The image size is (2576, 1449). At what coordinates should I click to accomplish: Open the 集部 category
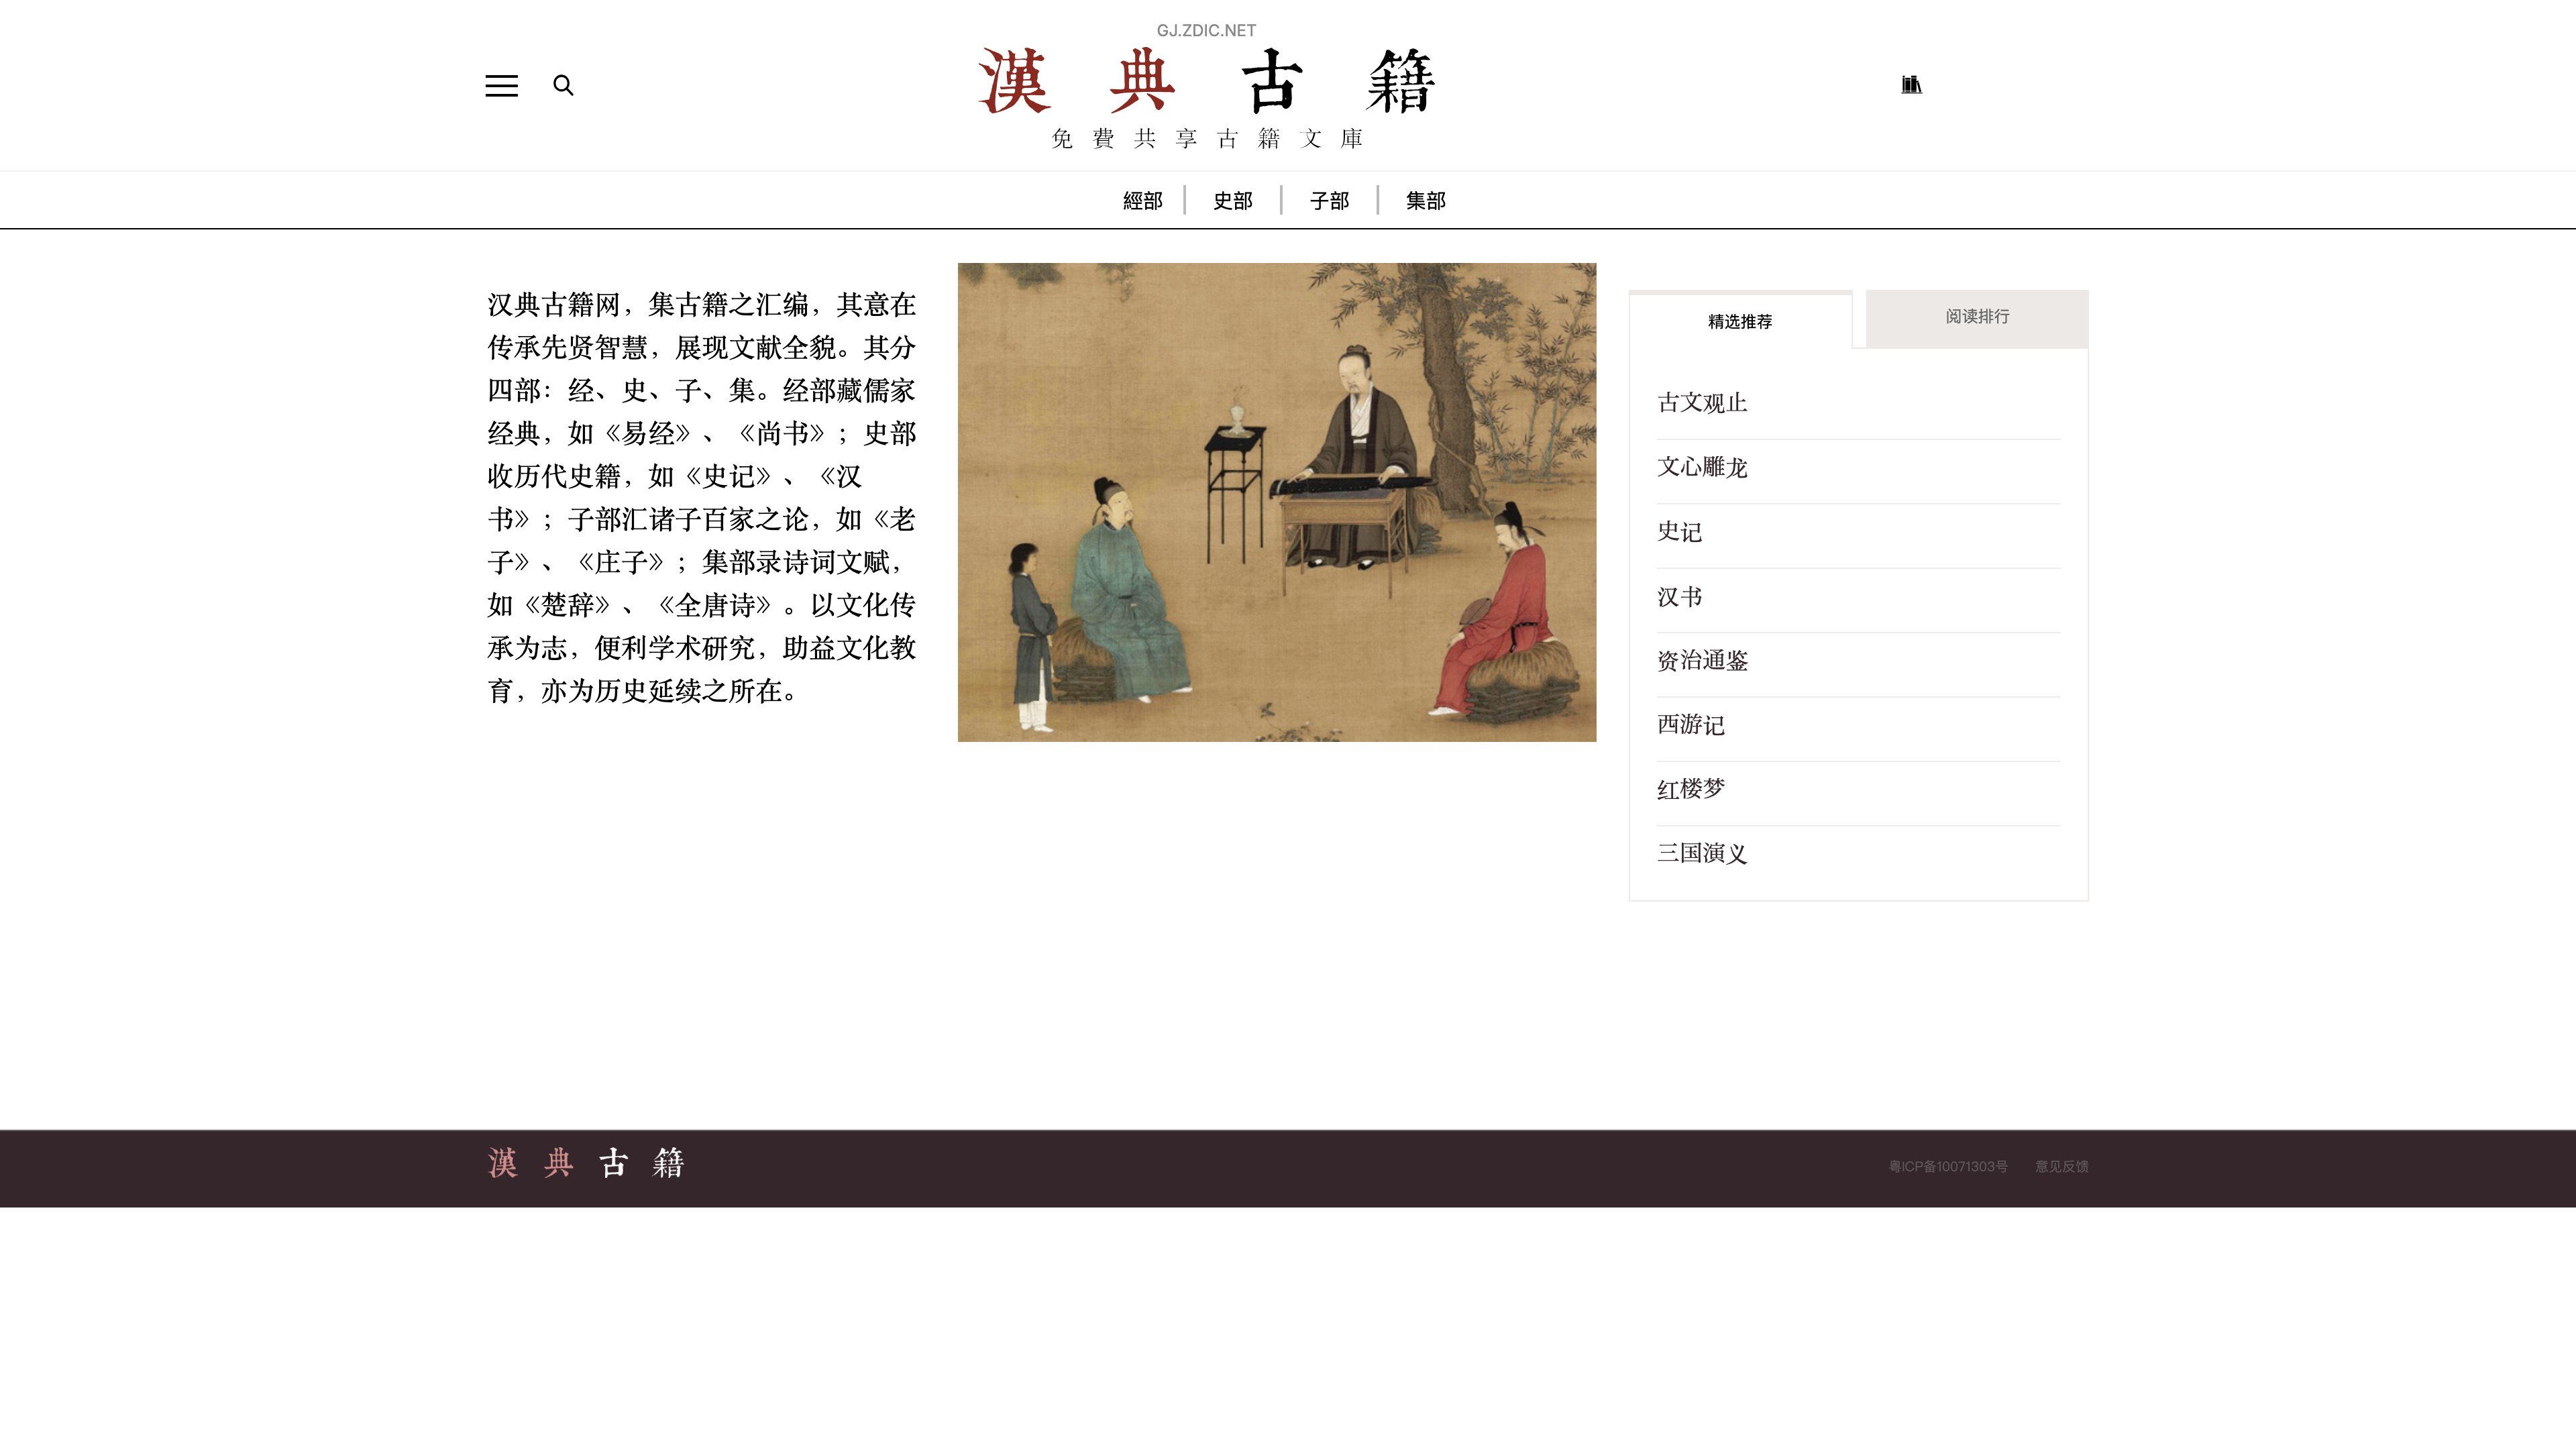(1425, 201)
